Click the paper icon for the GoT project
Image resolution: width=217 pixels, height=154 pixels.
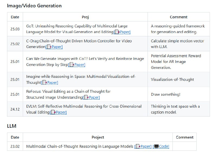click(x=117, y=32)
